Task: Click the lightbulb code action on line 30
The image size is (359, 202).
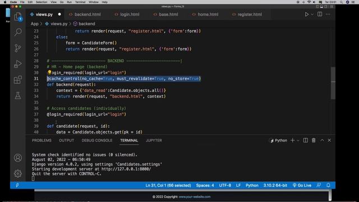Action: pyautogui.click(x=49, y=72)
